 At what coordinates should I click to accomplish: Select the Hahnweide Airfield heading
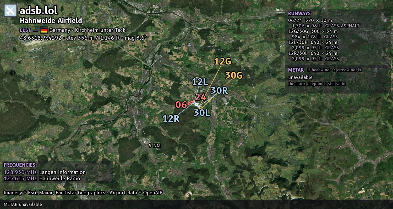point(51,21)
